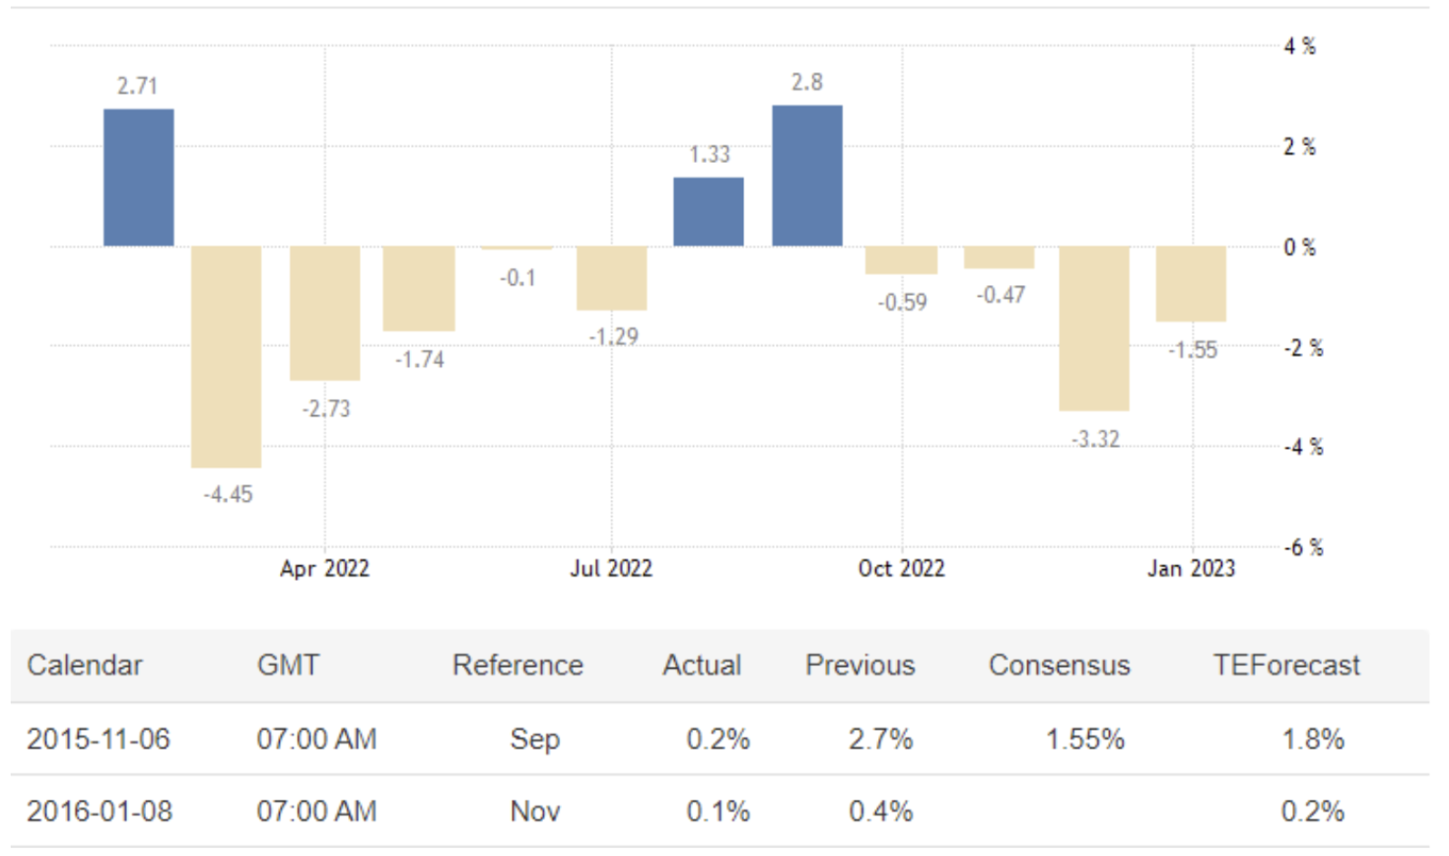Click the blue bar labeled 2.8
The height and width of the screenshot is (856, 1449).
coord(807,176)
